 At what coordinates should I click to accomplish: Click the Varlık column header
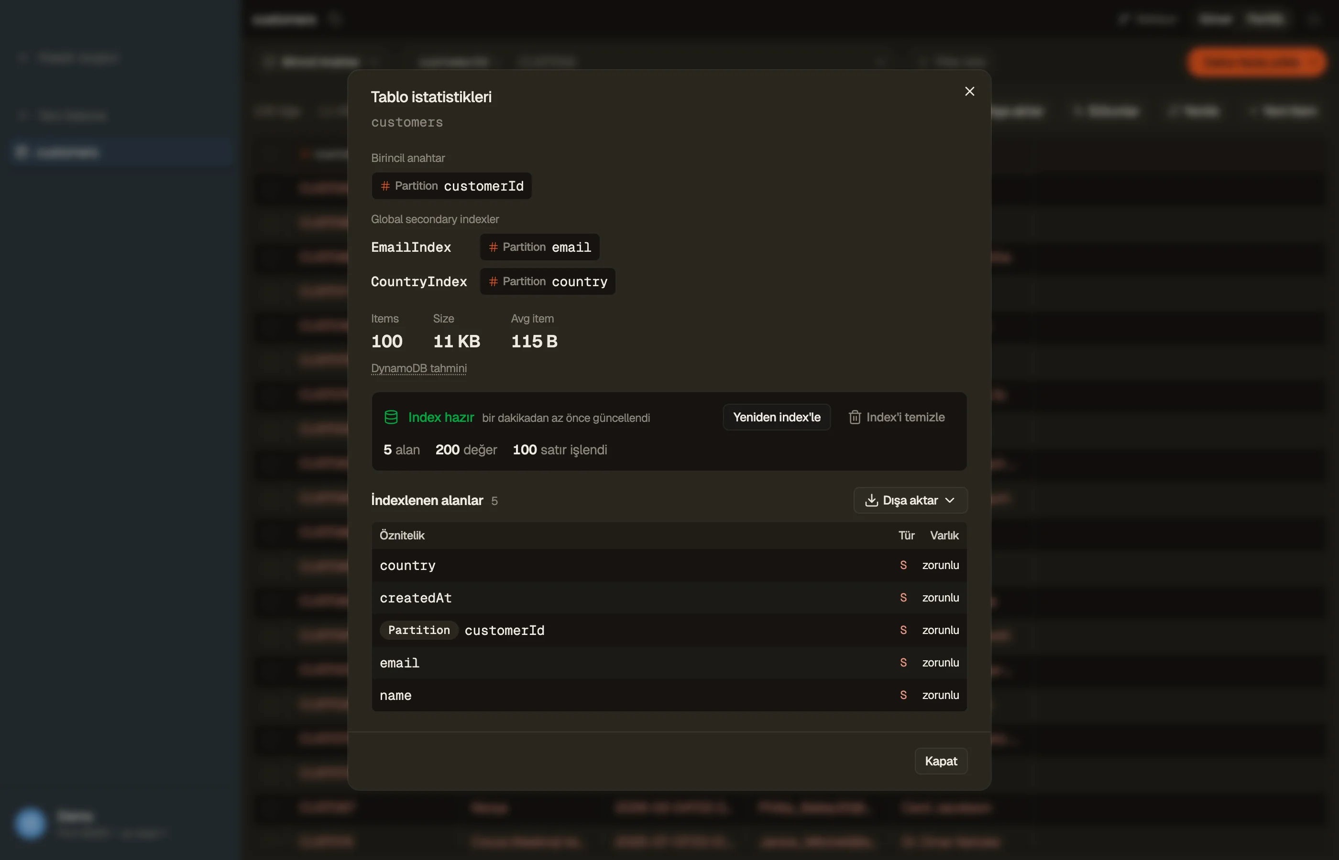944,536
